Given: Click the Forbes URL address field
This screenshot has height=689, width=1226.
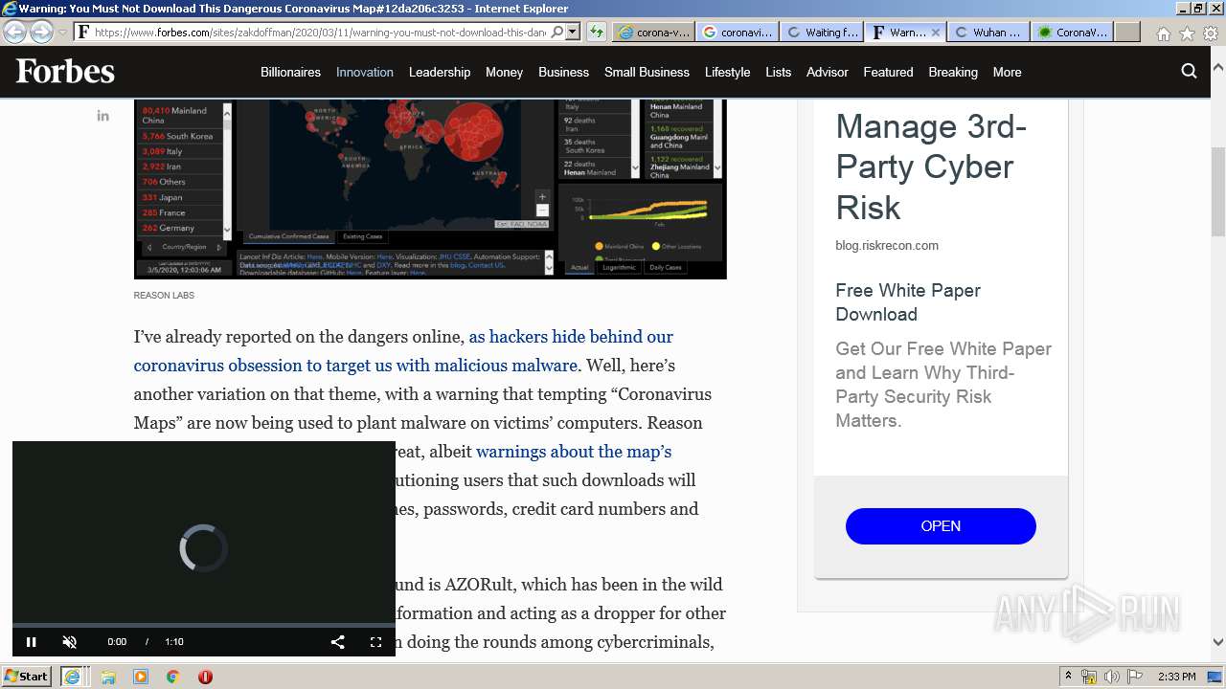Looking at the screenshot, I should coord(320,32).
